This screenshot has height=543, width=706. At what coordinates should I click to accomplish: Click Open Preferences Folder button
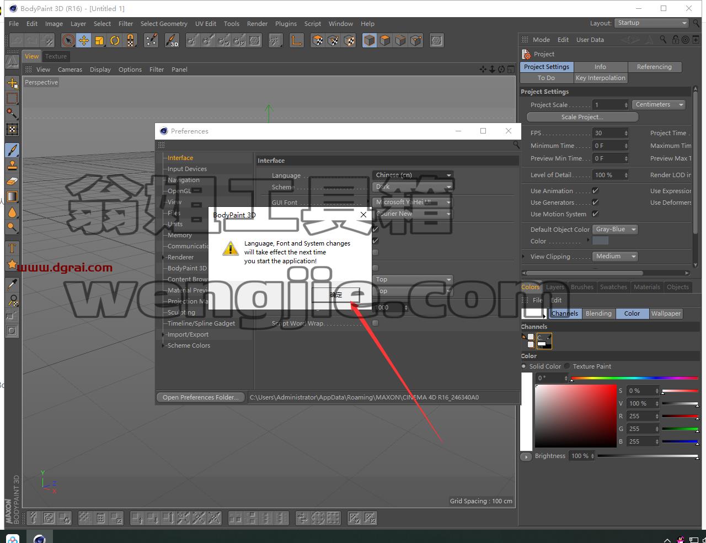tap(201, 397)
